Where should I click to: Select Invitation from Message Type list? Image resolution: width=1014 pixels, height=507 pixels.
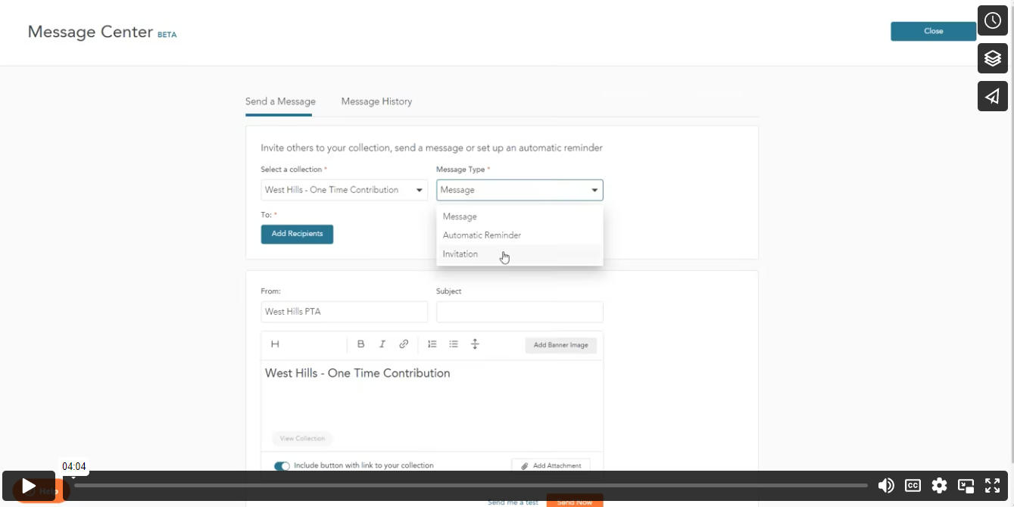[x=460, y=254]
